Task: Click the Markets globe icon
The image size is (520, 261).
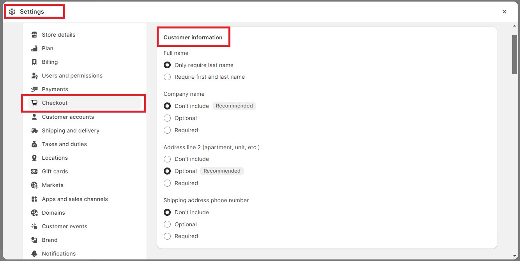Action: point(34,185)
